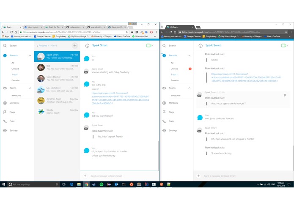Open Google Keep bookmark in right browser
Image resolution: width=294 pixels, height=209 pixels.
(209, 36)
